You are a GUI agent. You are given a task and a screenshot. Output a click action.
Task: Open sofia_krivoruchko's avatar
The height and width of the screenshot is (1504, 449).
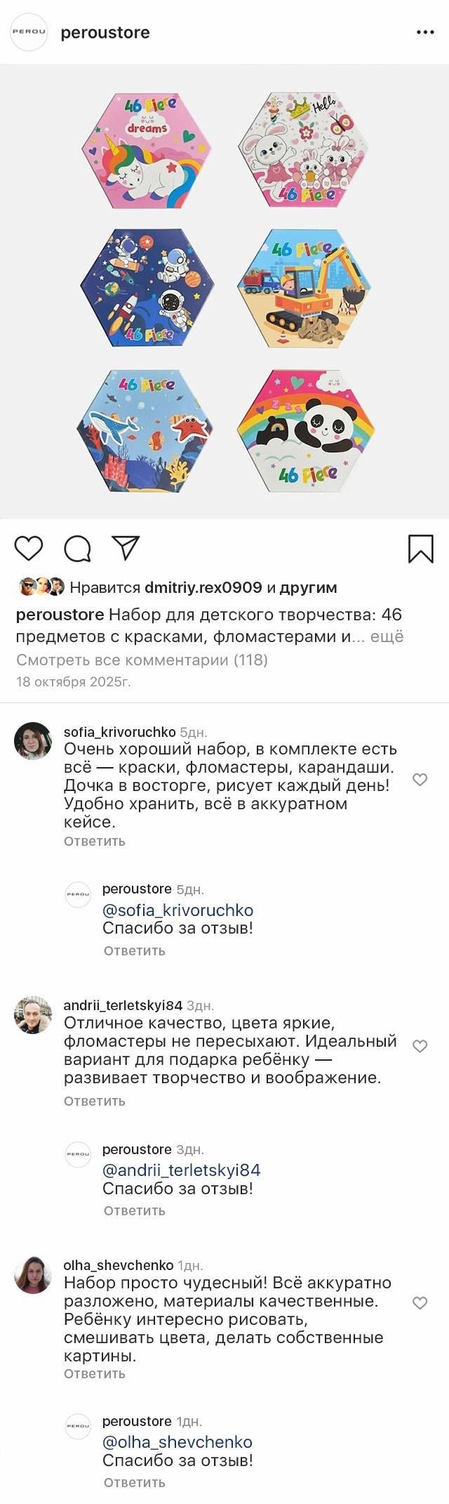[x=33, y=740]
